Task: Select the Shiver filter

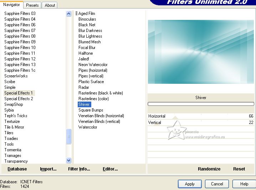Action: point(84,104)
